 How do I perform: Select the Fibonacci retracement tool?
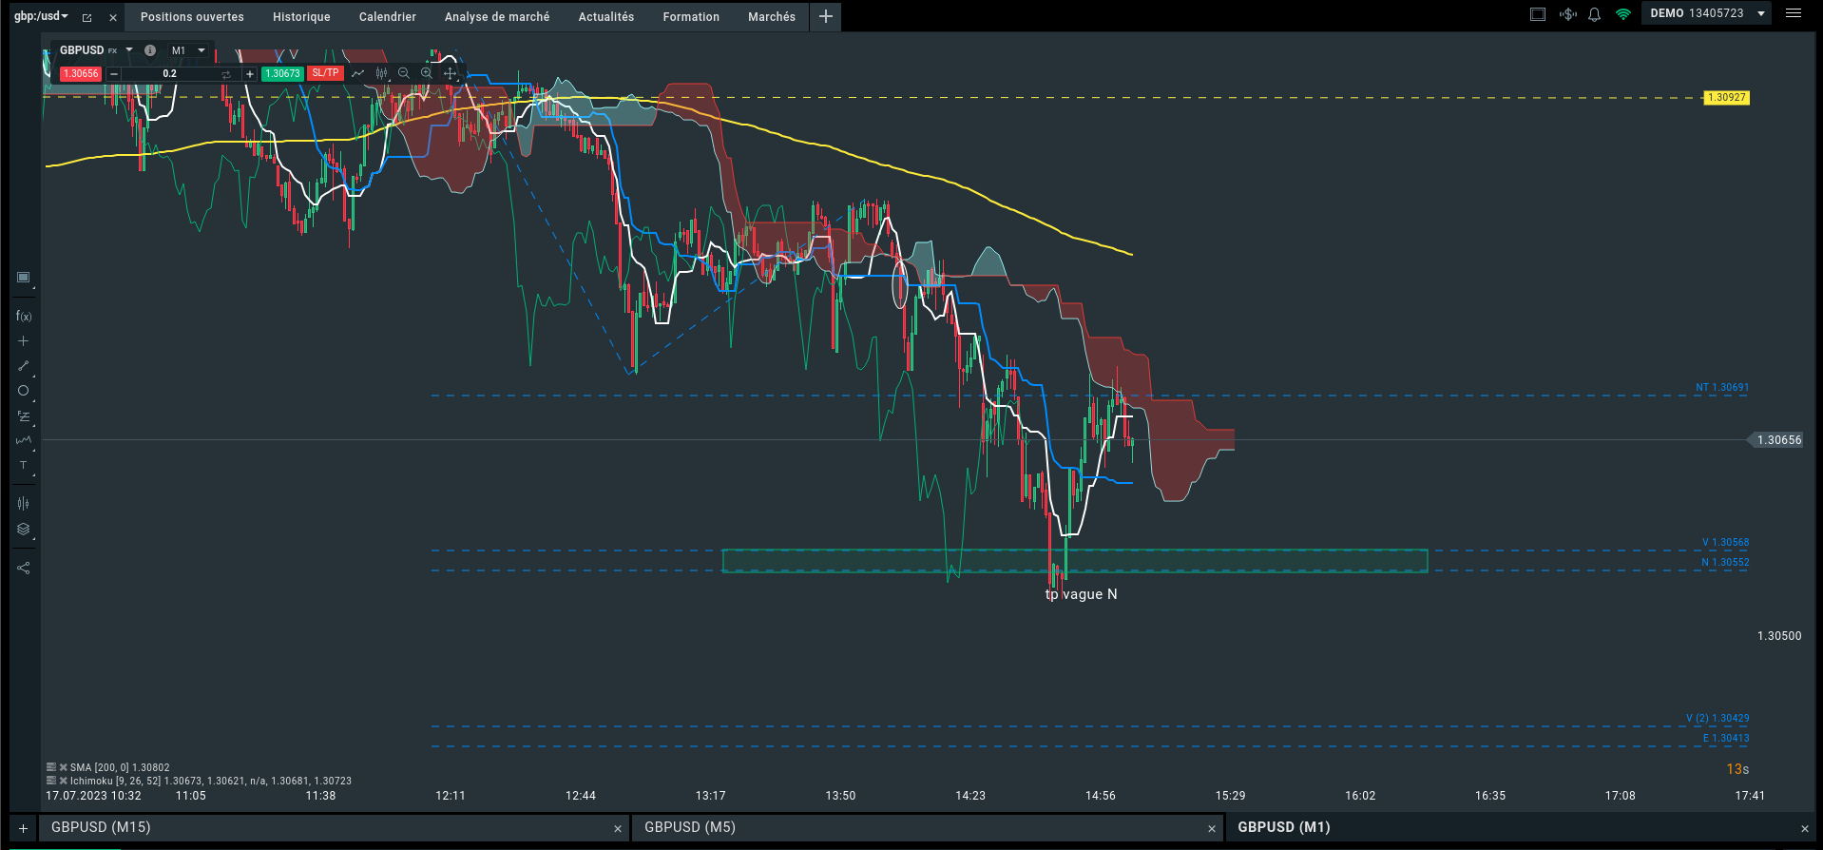coord(24,416)
